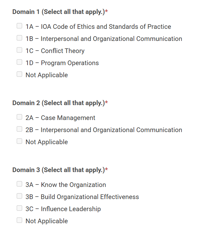Image resolution: width=213 pixels, height=235 pixels.
Task: Enable 3B Build Organizational Effectiveness checkbox
Action: pyautogui.click(x=19, y=196)
